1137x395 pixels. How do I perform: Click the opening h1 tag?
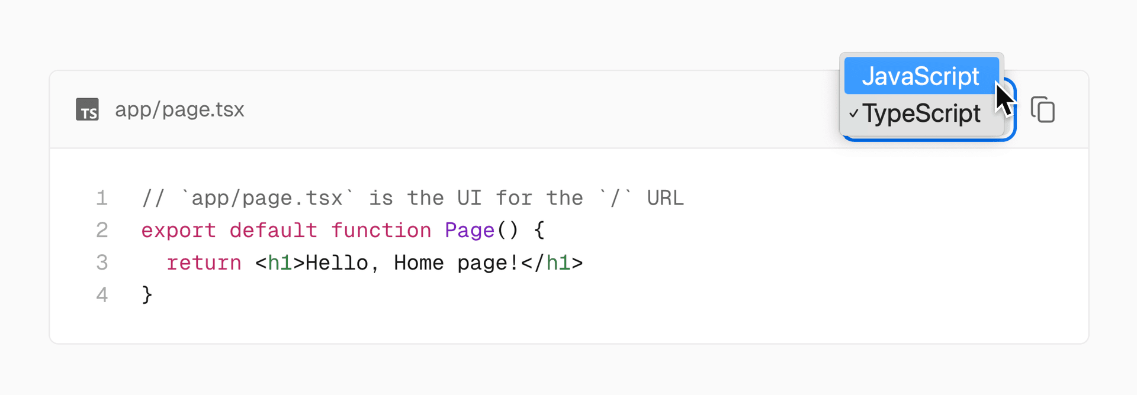280,263
